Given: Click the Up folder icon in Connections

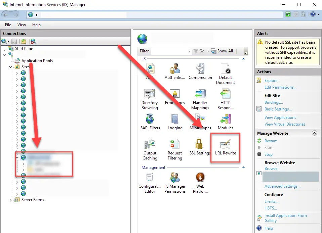Looking at the screenshot, I should tap(24, 41).
